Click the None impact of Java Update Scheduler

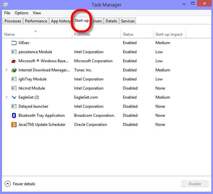point(160,125)
